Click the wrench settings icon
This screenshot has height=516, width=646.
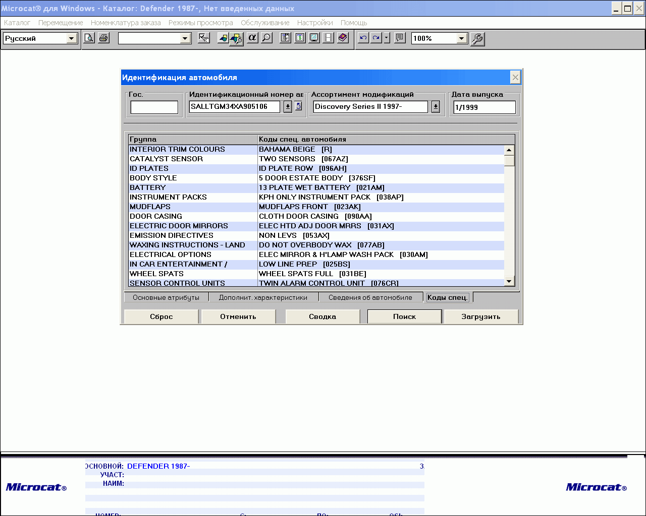point(477,39)
